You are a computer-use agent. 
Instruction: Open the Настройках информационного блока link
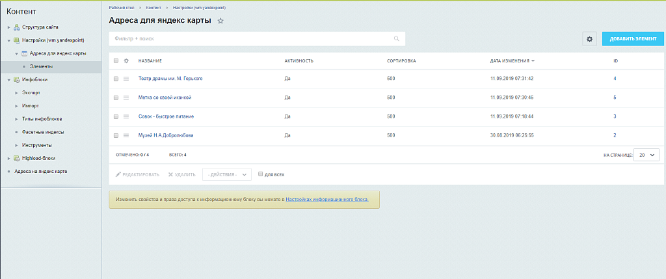pyautogui.click(x=327, y=200)
